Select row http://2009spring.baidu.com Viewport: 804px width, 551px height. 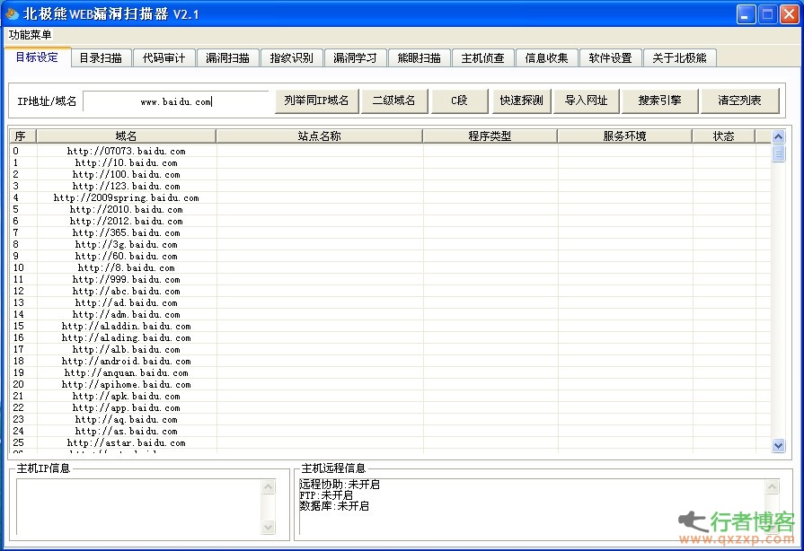coord(390,197)
